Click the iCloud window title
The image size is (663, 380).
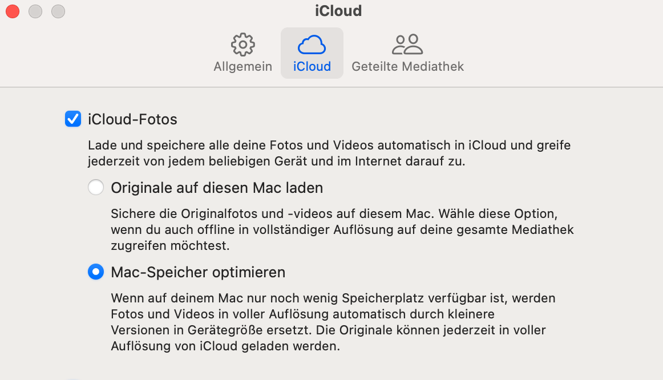point(338,11)
